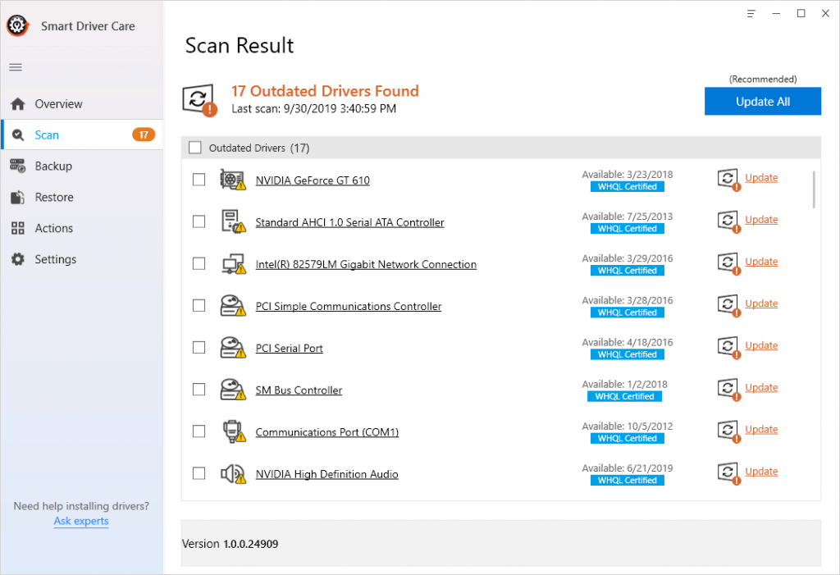Click the Actions grid icon
The height and width of the screenshot is (575, 840).
[18, 228]
